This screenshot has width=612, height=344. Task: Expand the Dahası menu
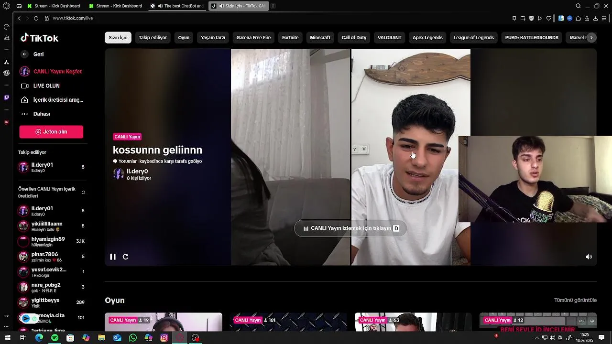click(x=35, y=114)
